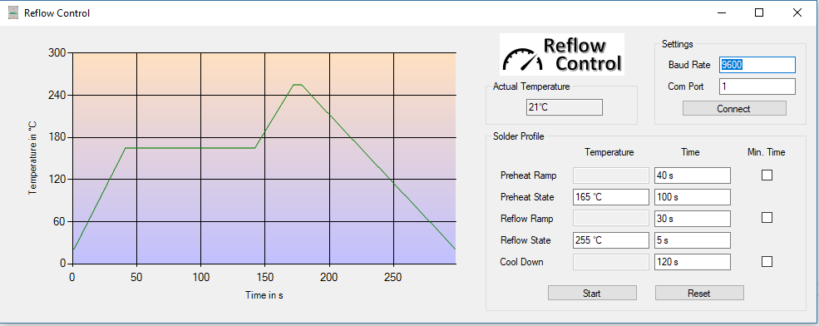Screen dimensions: 819x326
Task: Click the reflow peak on temperature graph
Action: click(x=297, y=85)
